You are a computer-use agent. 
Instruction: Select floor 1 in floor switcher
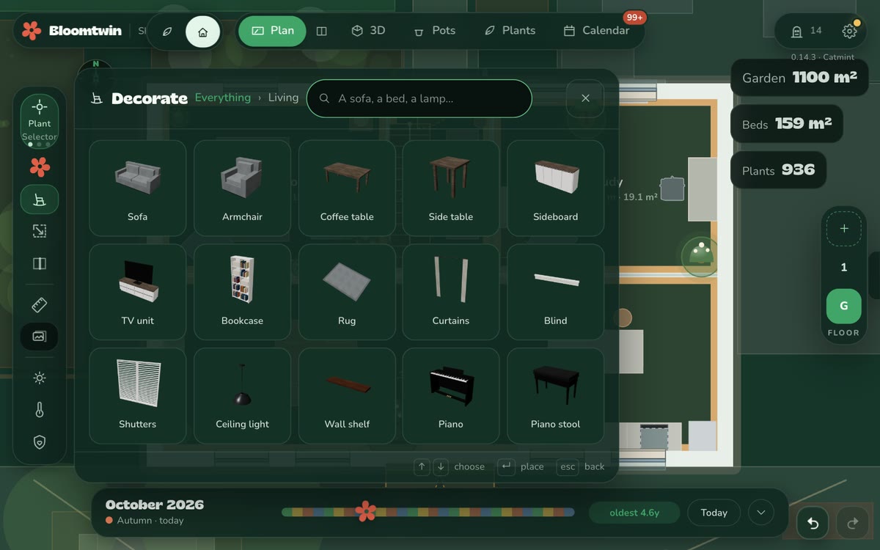(844, 268)
